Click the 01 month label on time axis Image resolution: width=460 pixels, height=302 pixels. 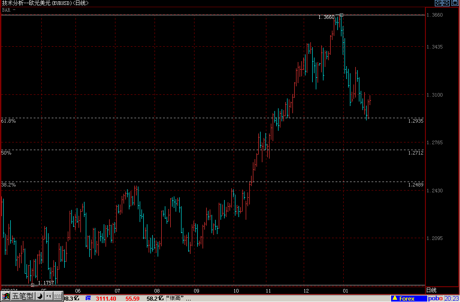pos(345,291)
